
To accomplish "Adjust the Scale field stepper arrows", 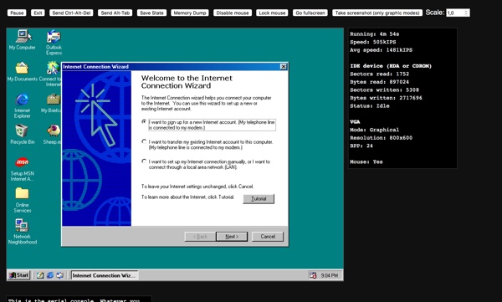I will (467, 13).
